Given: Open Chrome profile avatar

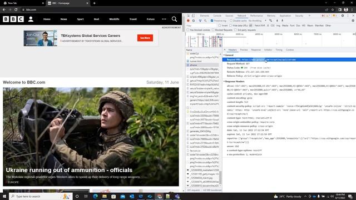Looking at the screenshot, I should (x=346, y=10).
